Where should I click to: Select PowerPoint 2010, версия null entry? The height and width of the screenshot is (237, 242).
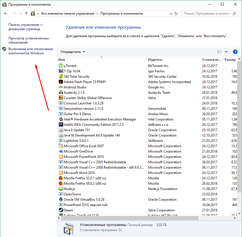point(147,205)
